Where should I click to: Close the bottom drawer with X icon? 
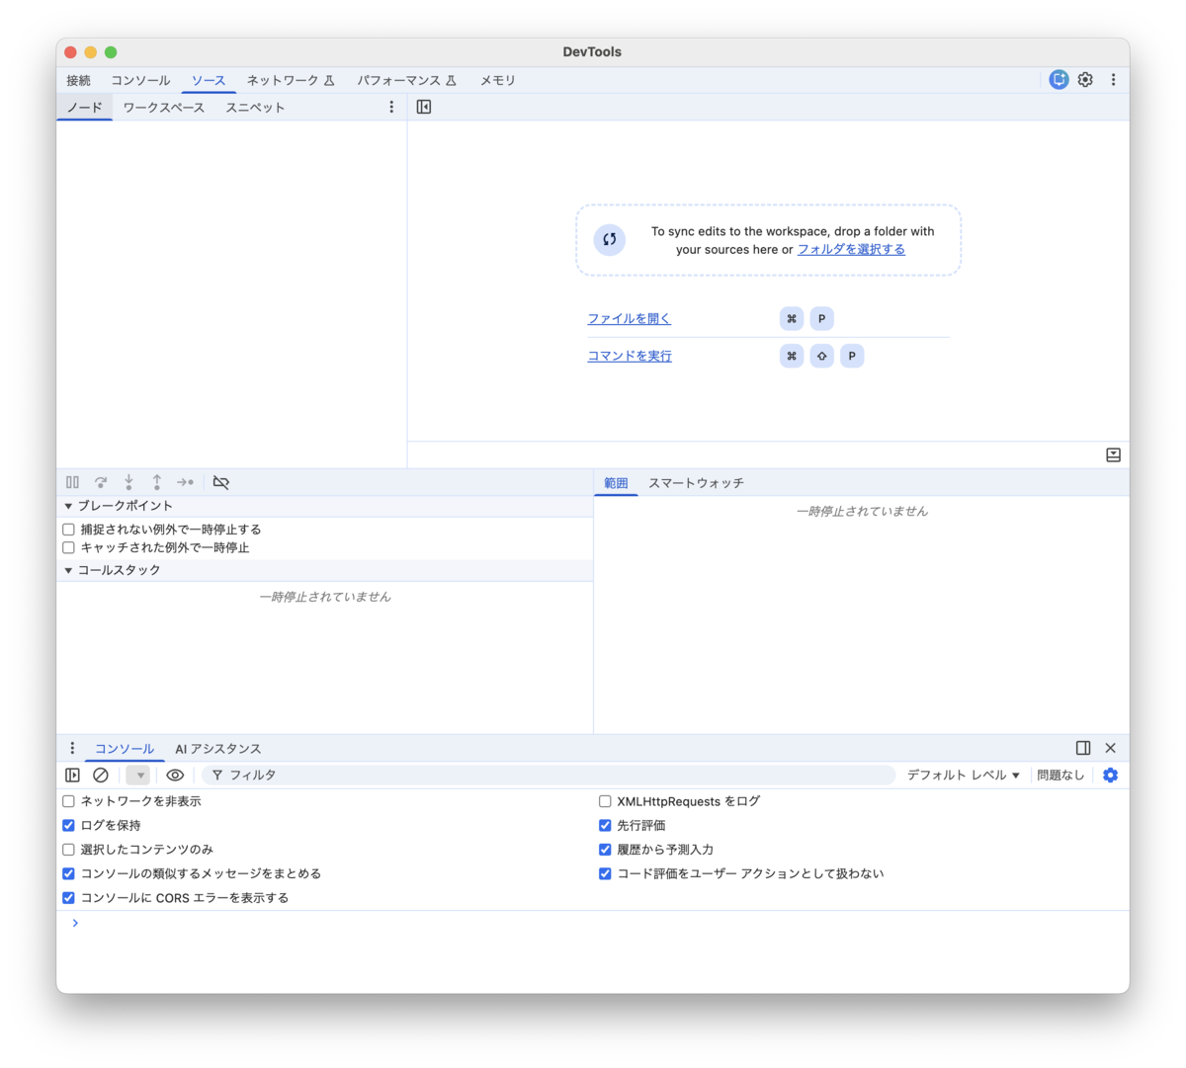click(x=1111, y=748)
